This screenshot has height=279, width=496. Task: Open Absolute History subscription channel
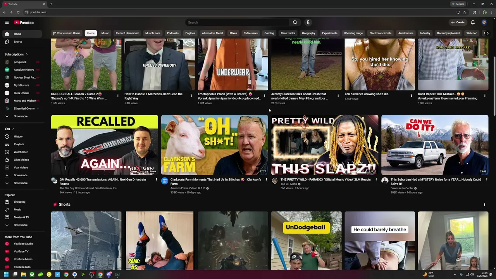pyautogui.click(x=22, y=70)
